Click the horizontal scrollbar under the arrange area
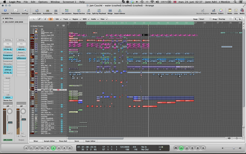The width and height of the screenshot is (246, 154). click(96, 138)
